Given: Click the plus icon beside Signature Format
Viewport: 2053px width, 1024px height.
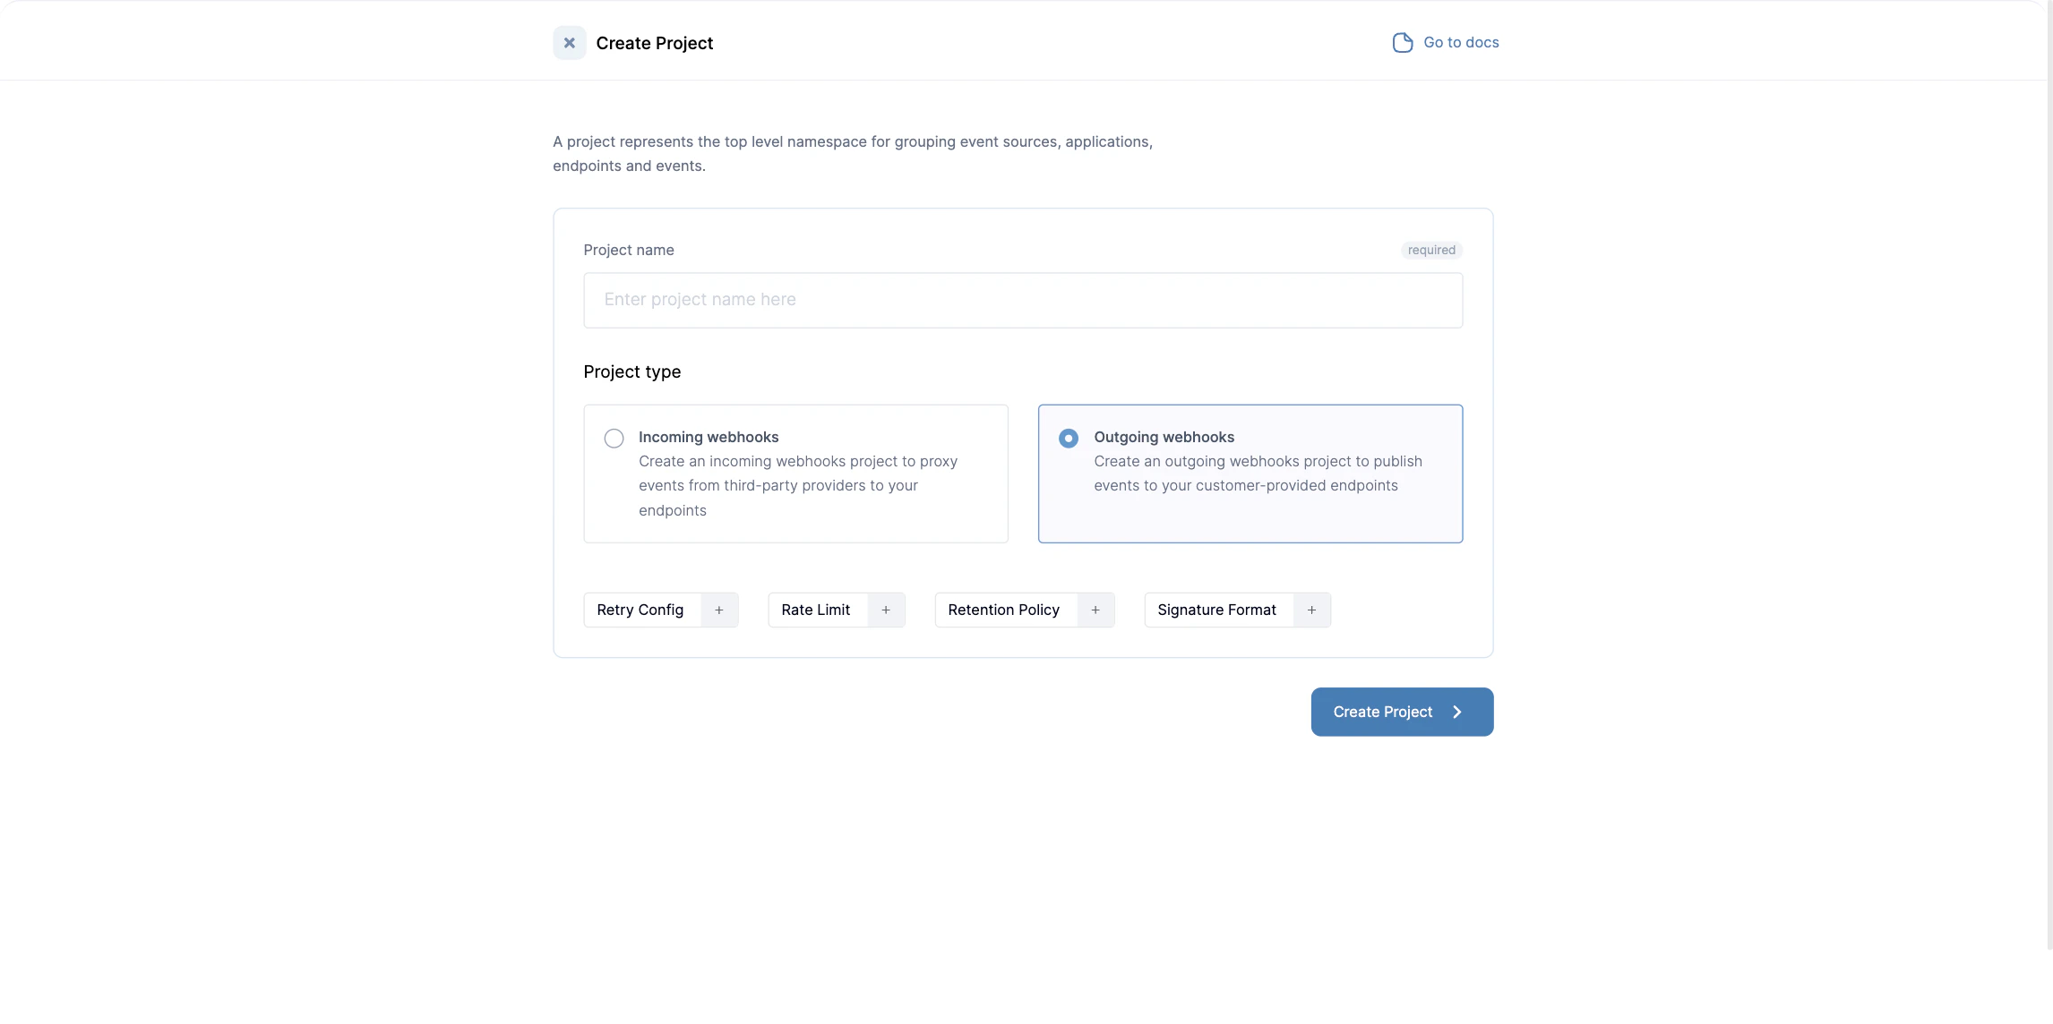Looking at the screenshot, I should [1311, 610].
